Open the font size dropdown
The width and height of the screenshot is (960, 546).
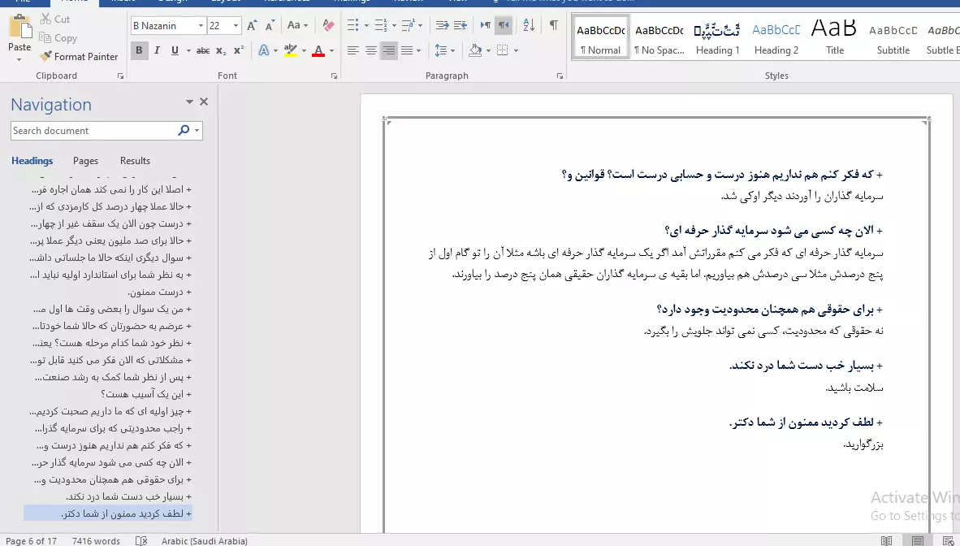tap(236, 26)
